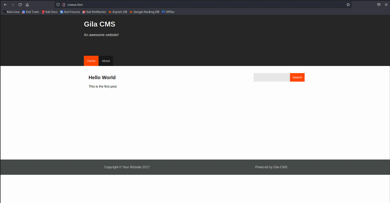Screen dimensions: 390x203
Task: Open Google Hacking DB bookmark
Action: (144, 12)
